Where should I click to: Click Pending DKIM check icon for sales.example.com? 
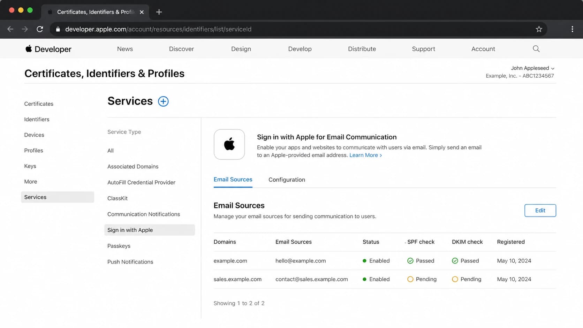tap(455, 279)
